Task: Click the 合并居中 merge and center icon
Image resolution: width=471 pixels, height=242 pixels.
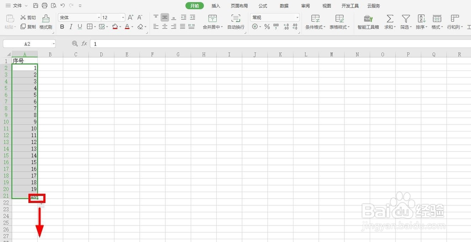Action: coord(212,18)
